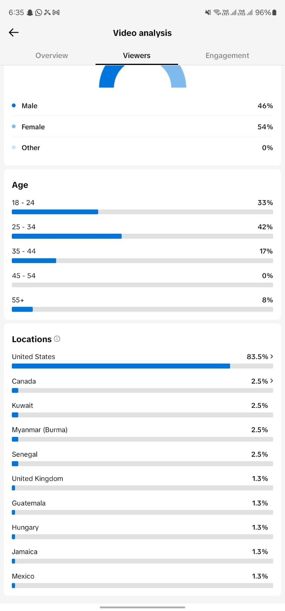This screenshot has width=285, height=611.
Task: Expand Canada location chevron
Action: coord(272,381)
